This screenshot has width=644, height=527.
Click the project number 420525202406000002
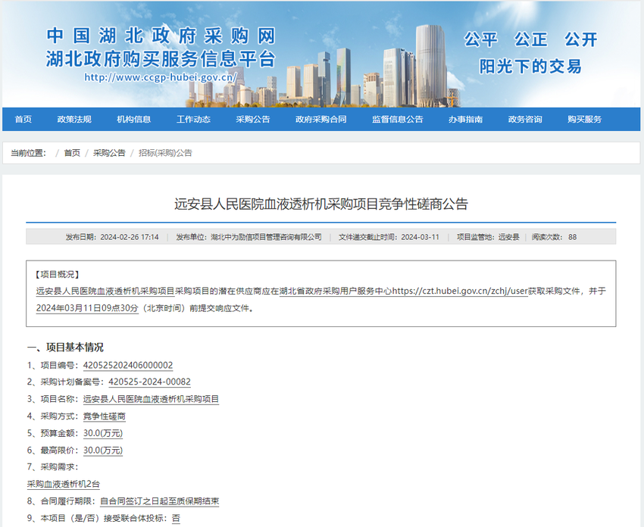point(128,365)
